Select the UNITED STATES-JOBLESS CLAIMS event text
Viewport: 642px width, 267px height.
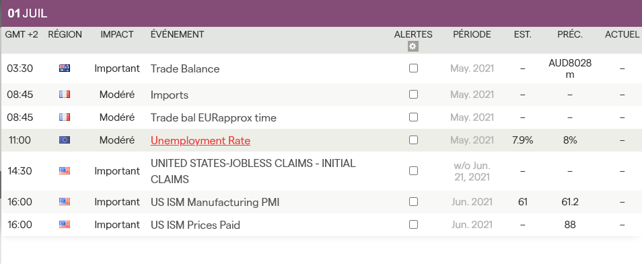[253, 172]
